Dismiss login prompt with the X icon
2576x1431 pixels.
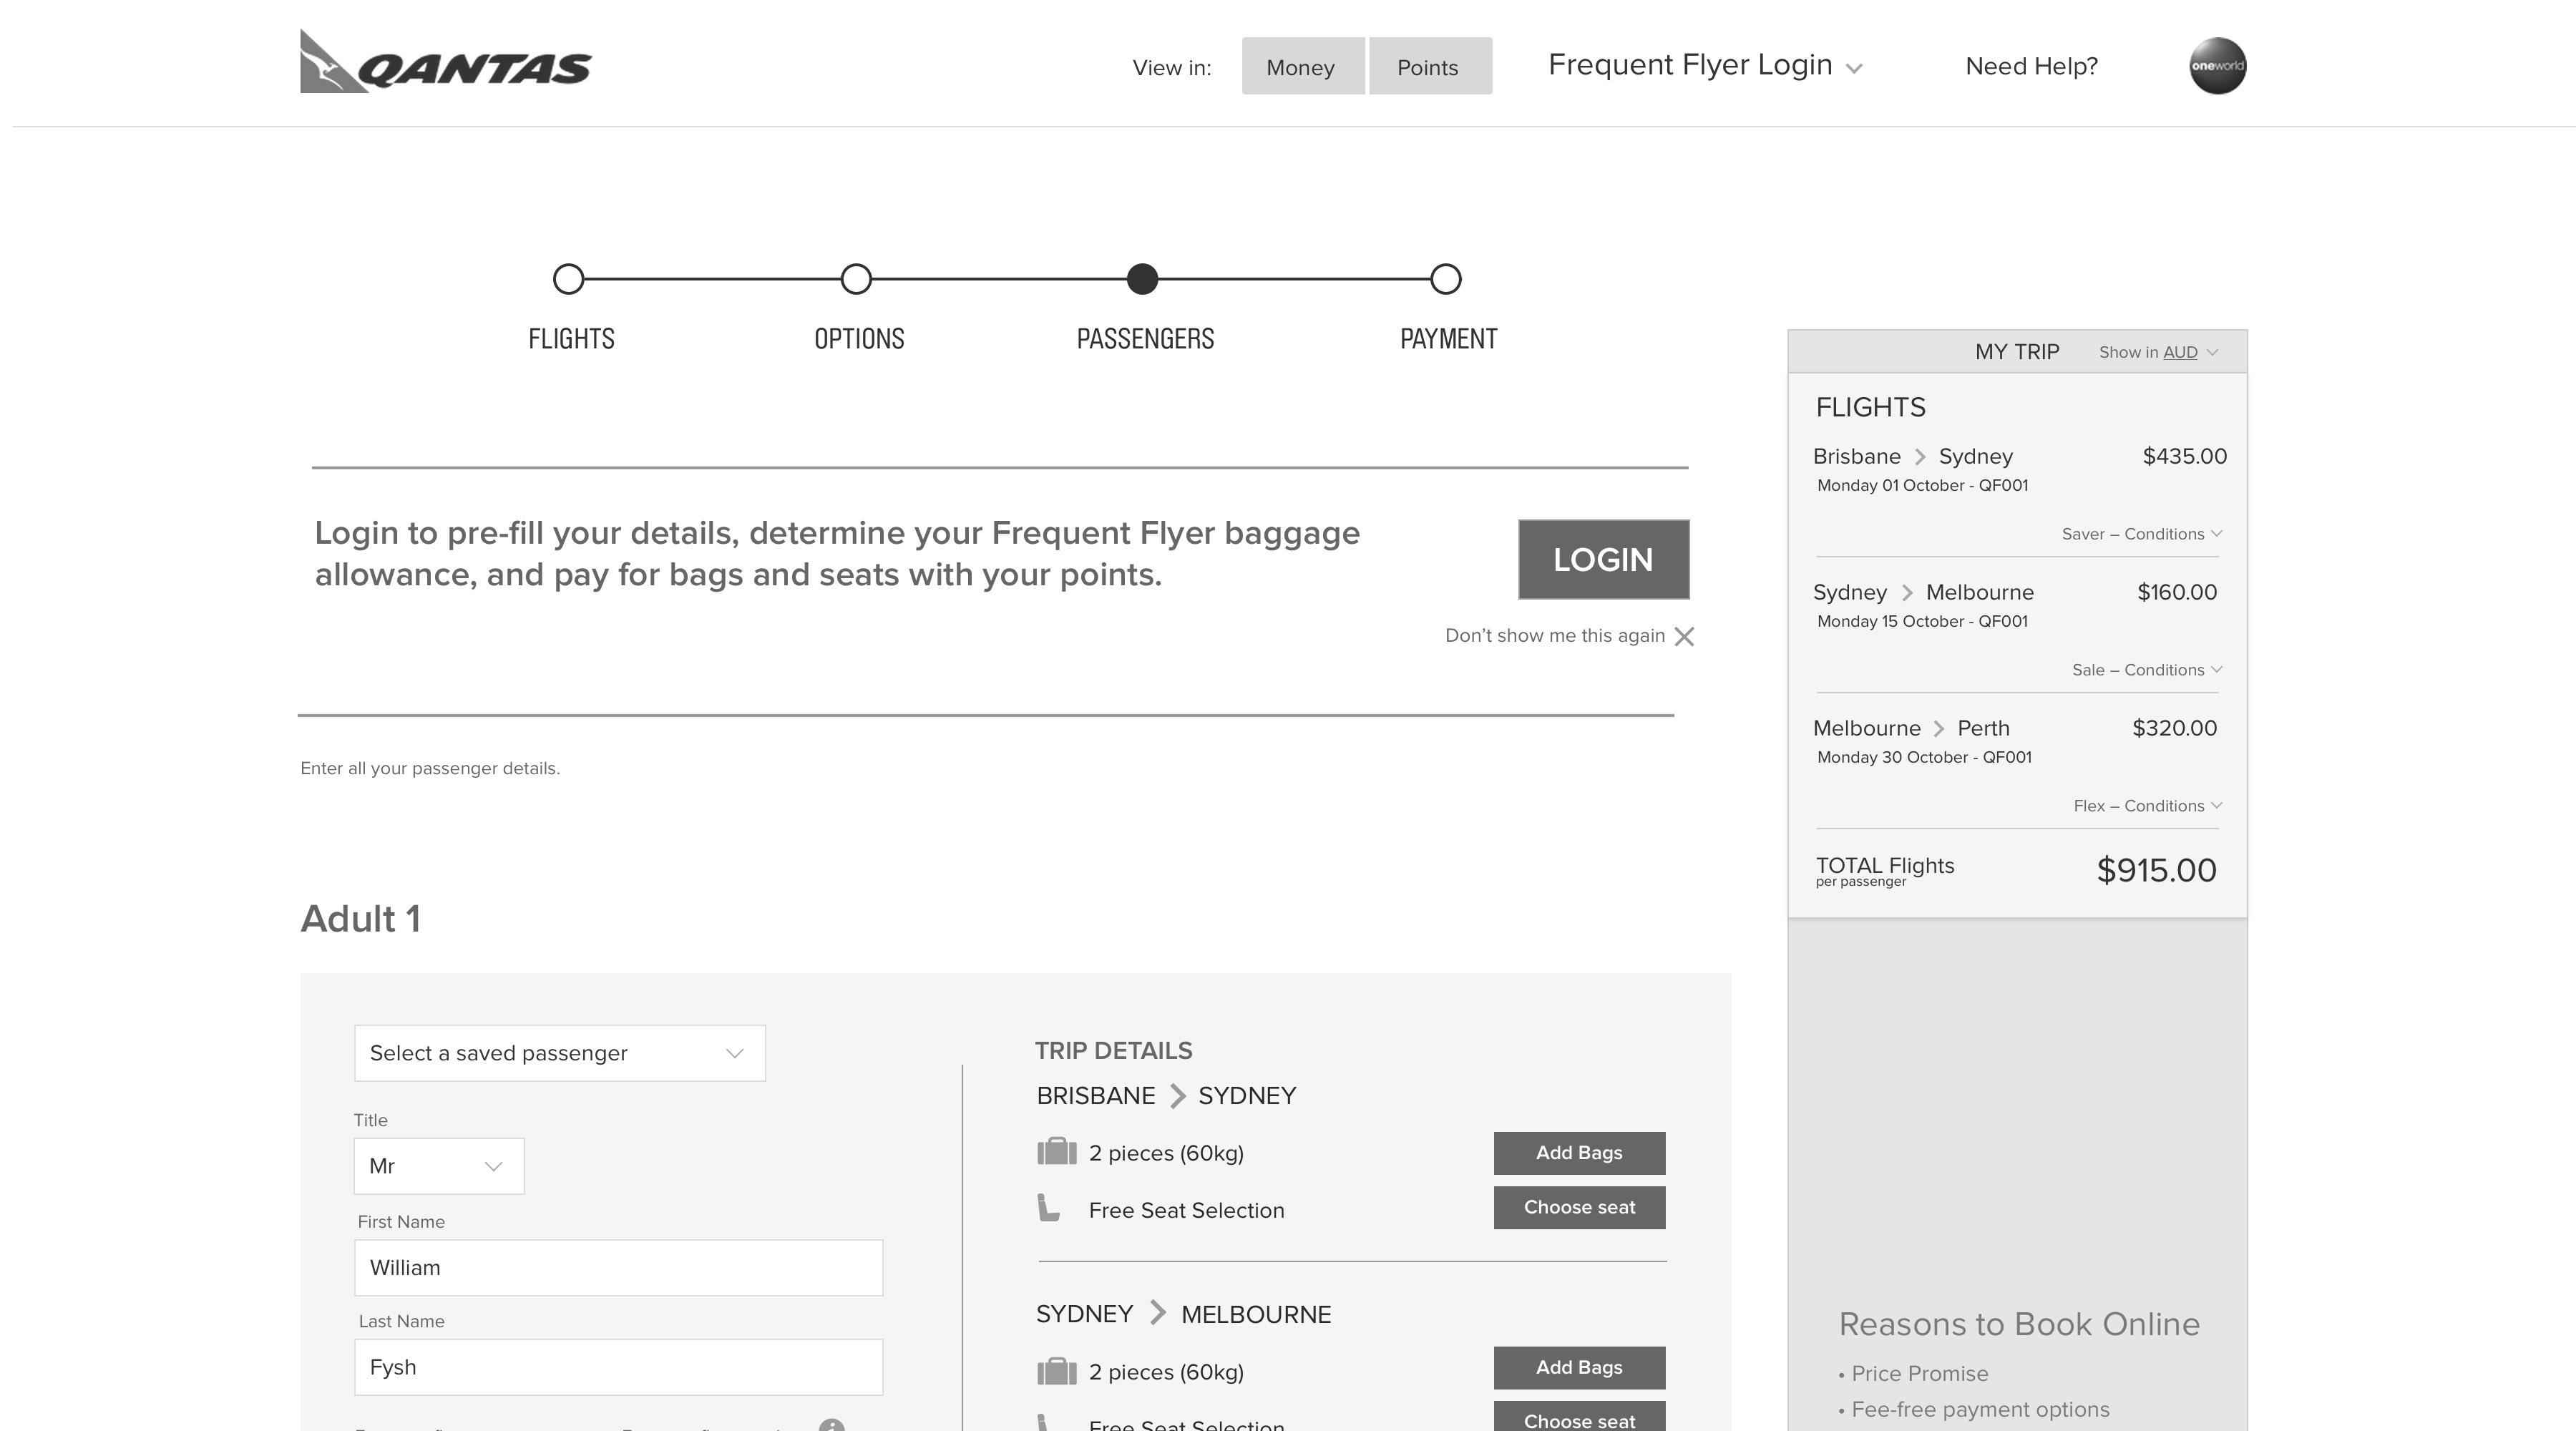[x=1684, y=637]
